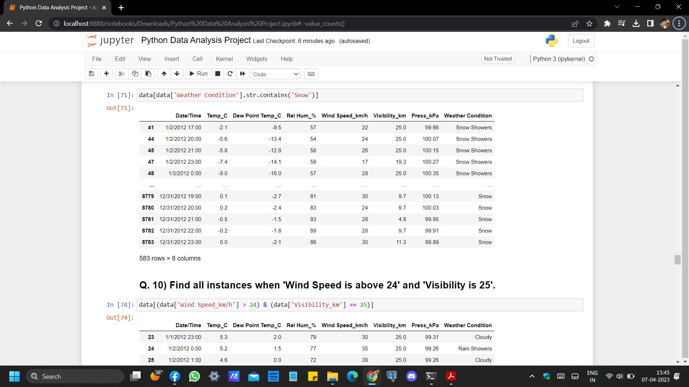Cut selected cells with scissors icon
The height and width of the screenshot is (387, 689).
[122, 74]
